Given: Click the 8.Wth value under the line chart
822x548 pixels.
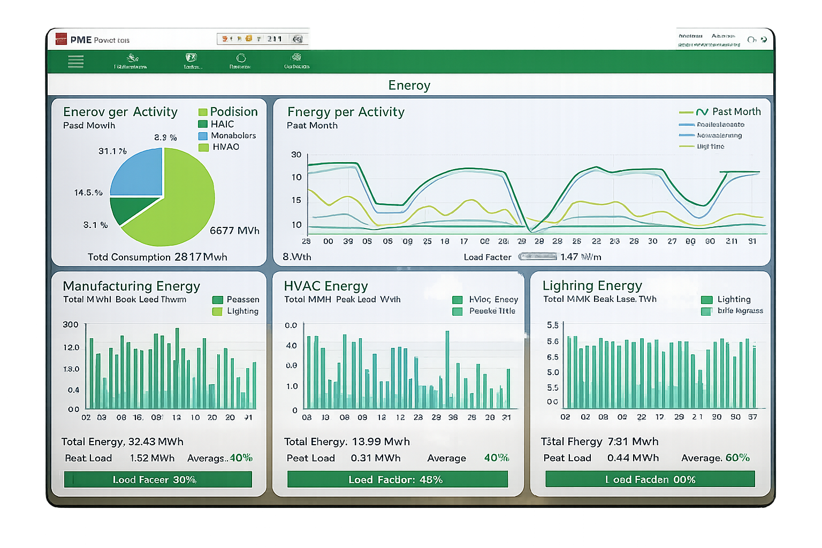Looking at the screenshot, I should pyautogui.click(x=297, y=257).
